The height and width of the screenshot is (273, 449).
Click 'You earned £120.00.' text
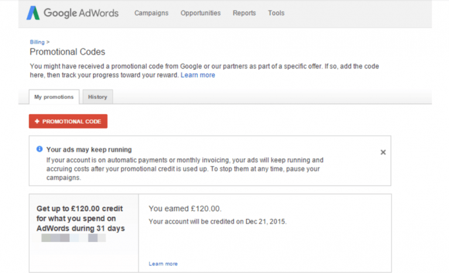(x=185, y=209)
